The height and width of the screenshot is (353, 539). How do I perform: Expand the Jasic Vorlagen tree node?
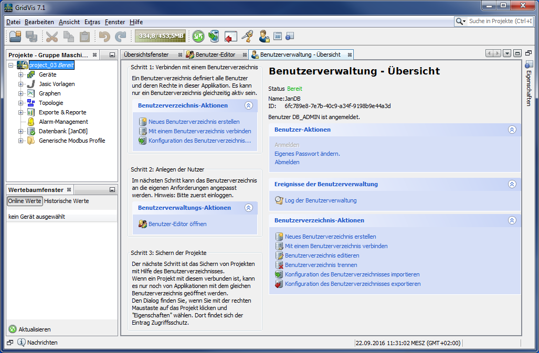click(x=20, y=84)
